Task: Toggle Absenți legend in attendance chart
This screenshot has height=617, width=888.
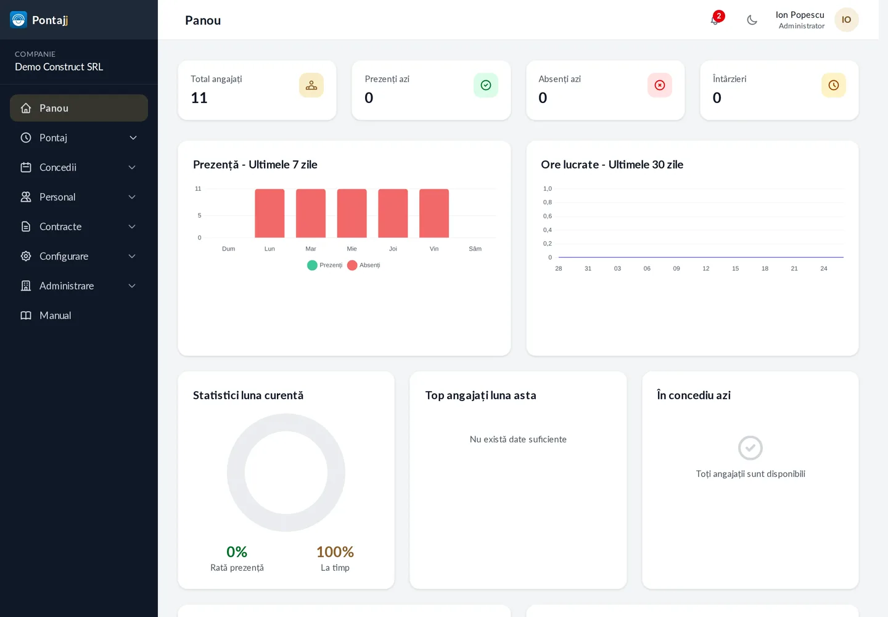Action: 364,265
